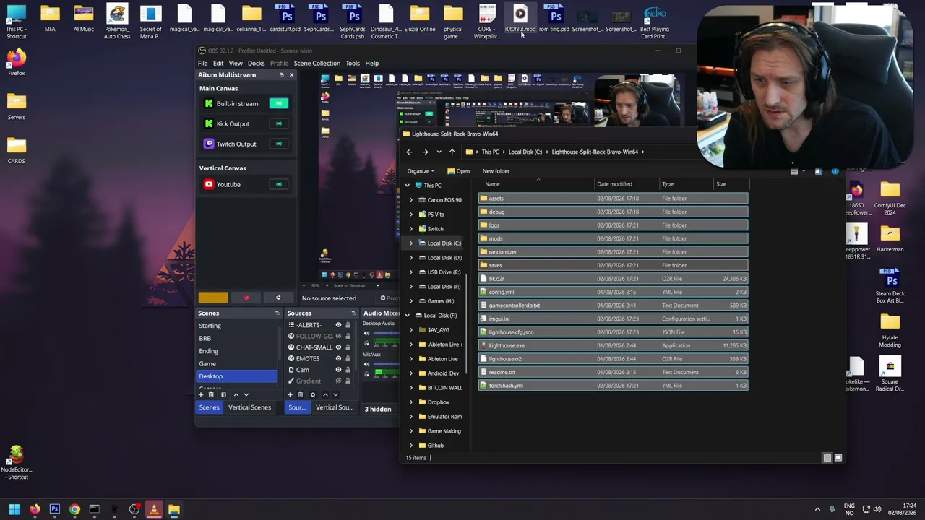925x520 pixels.
Task: Add a new source with plus icon
Action: pos(290,394)
